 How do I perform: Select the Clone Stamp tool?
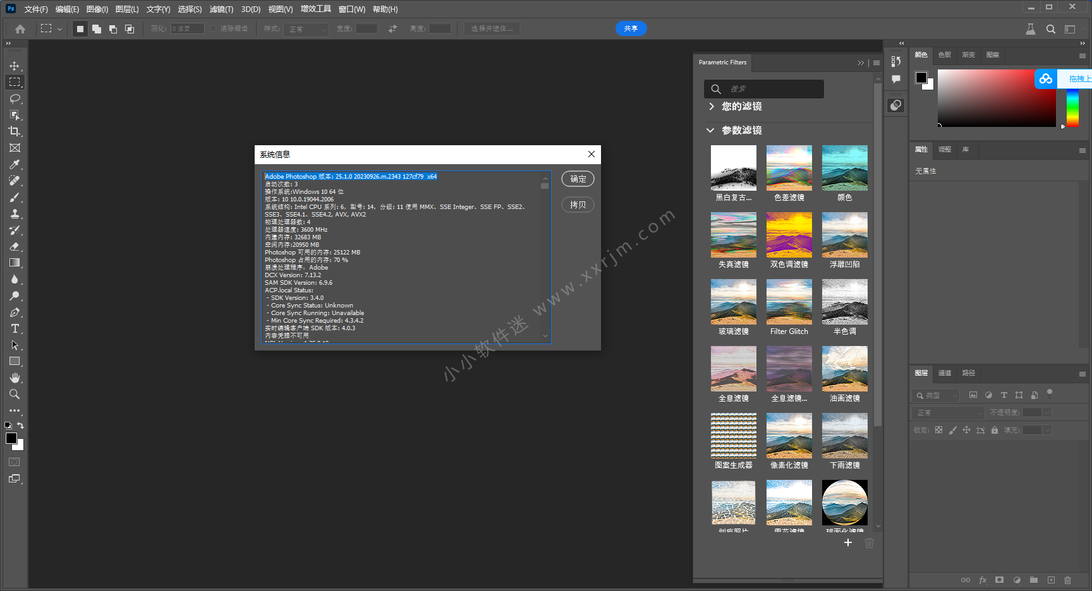15,213
